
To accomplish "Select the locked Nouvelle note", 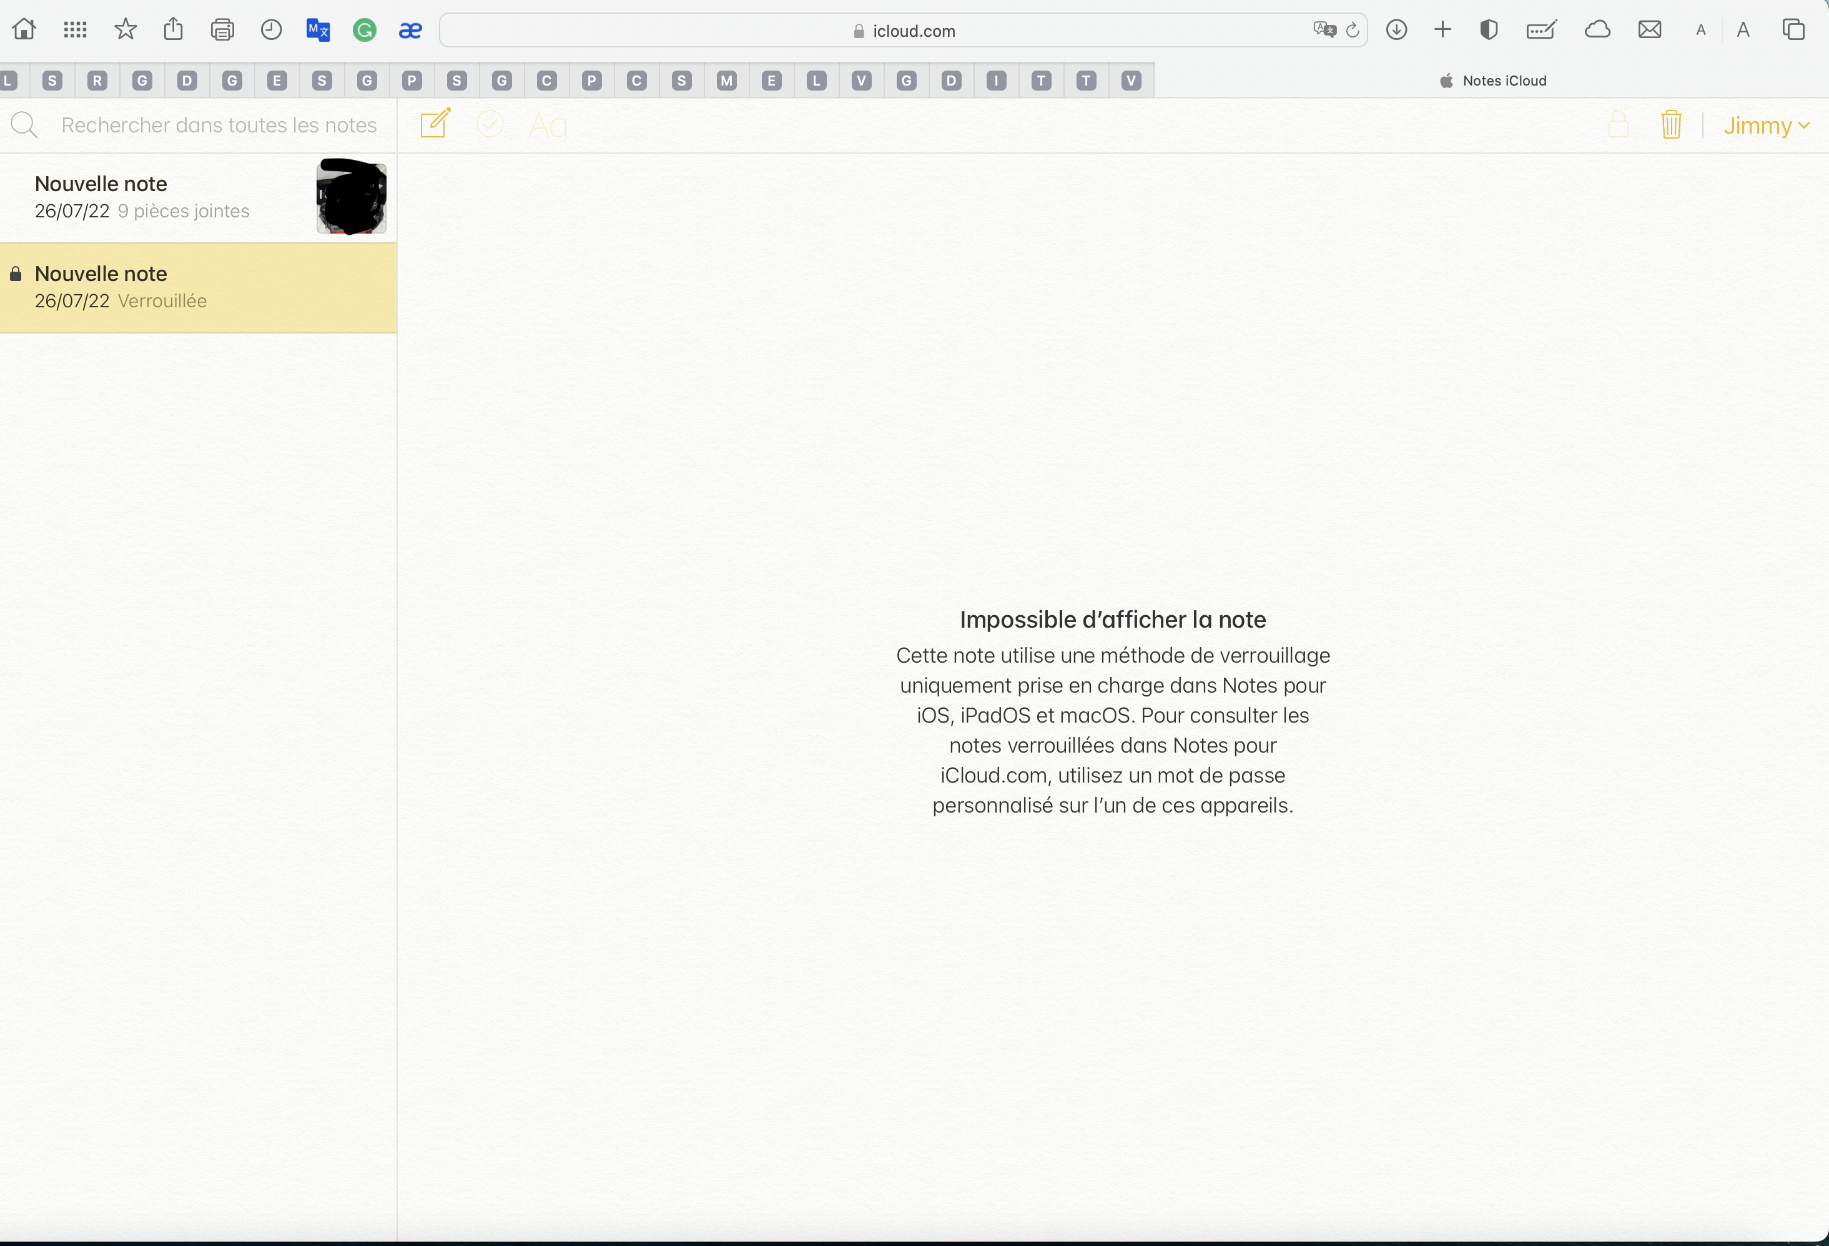I will 197,287.
